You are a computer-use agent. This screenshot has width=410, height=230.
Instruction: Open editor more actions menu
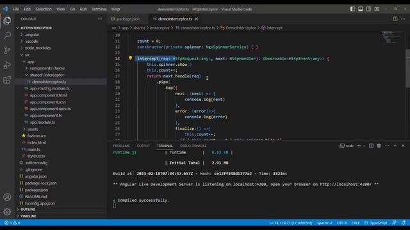tap(403, 19)
